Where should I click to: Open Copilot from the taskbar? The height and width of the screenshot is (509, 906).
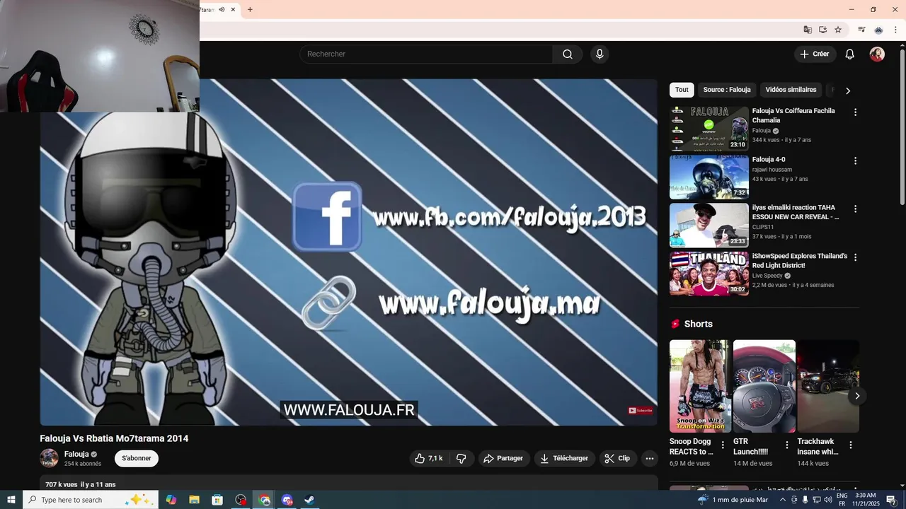tap(171, 500)
